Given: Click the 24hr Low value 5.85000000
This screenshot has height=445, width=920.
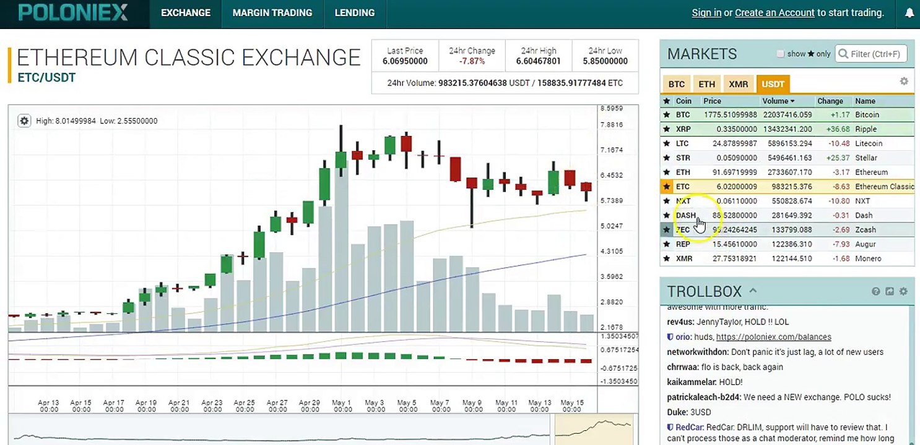Looking at the screenshot, I should [x=605, y=61].
